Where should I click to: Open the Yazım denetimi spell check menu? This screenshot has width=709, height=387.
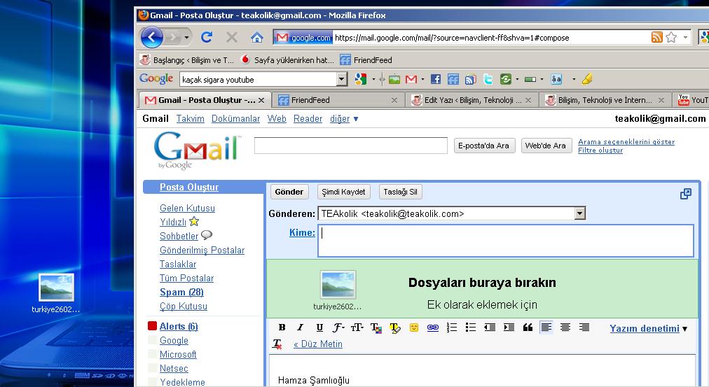649,328
